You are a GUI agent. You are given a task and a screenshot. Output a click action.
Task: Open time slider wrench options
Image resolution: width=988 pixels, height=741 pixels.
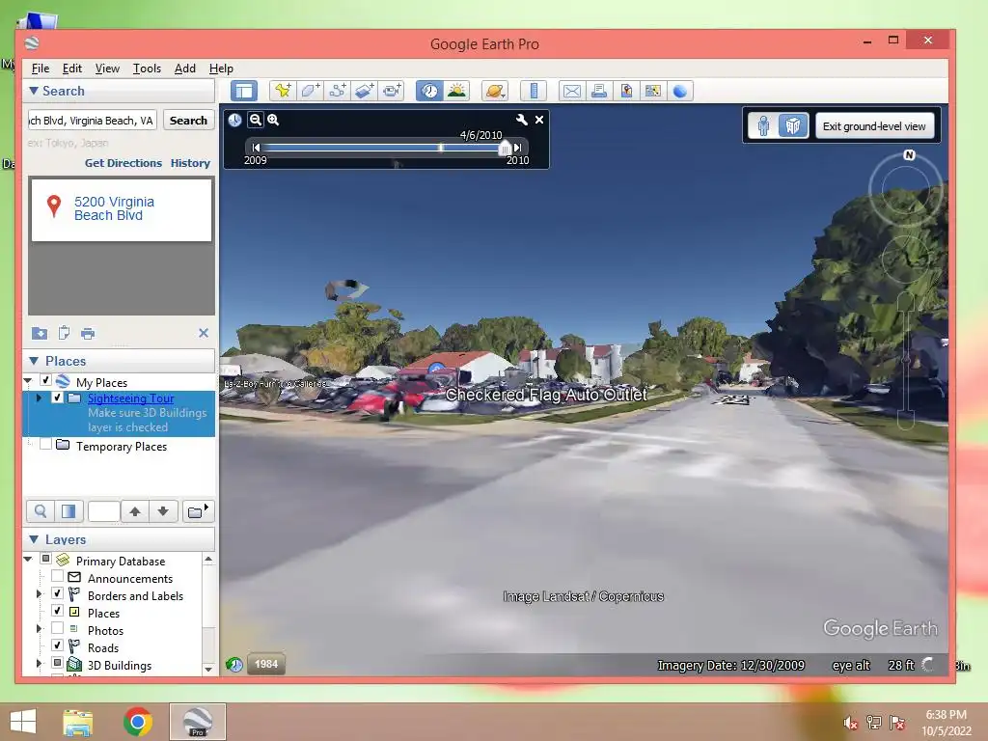pos(522,120)
